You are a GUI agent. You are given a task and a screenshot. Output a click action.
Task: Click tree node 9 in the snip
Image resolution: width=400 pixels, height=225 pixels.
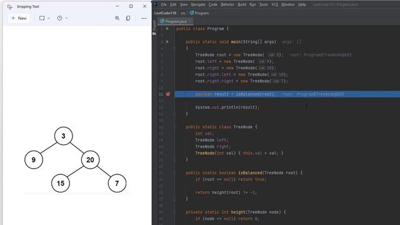point(34,160)
